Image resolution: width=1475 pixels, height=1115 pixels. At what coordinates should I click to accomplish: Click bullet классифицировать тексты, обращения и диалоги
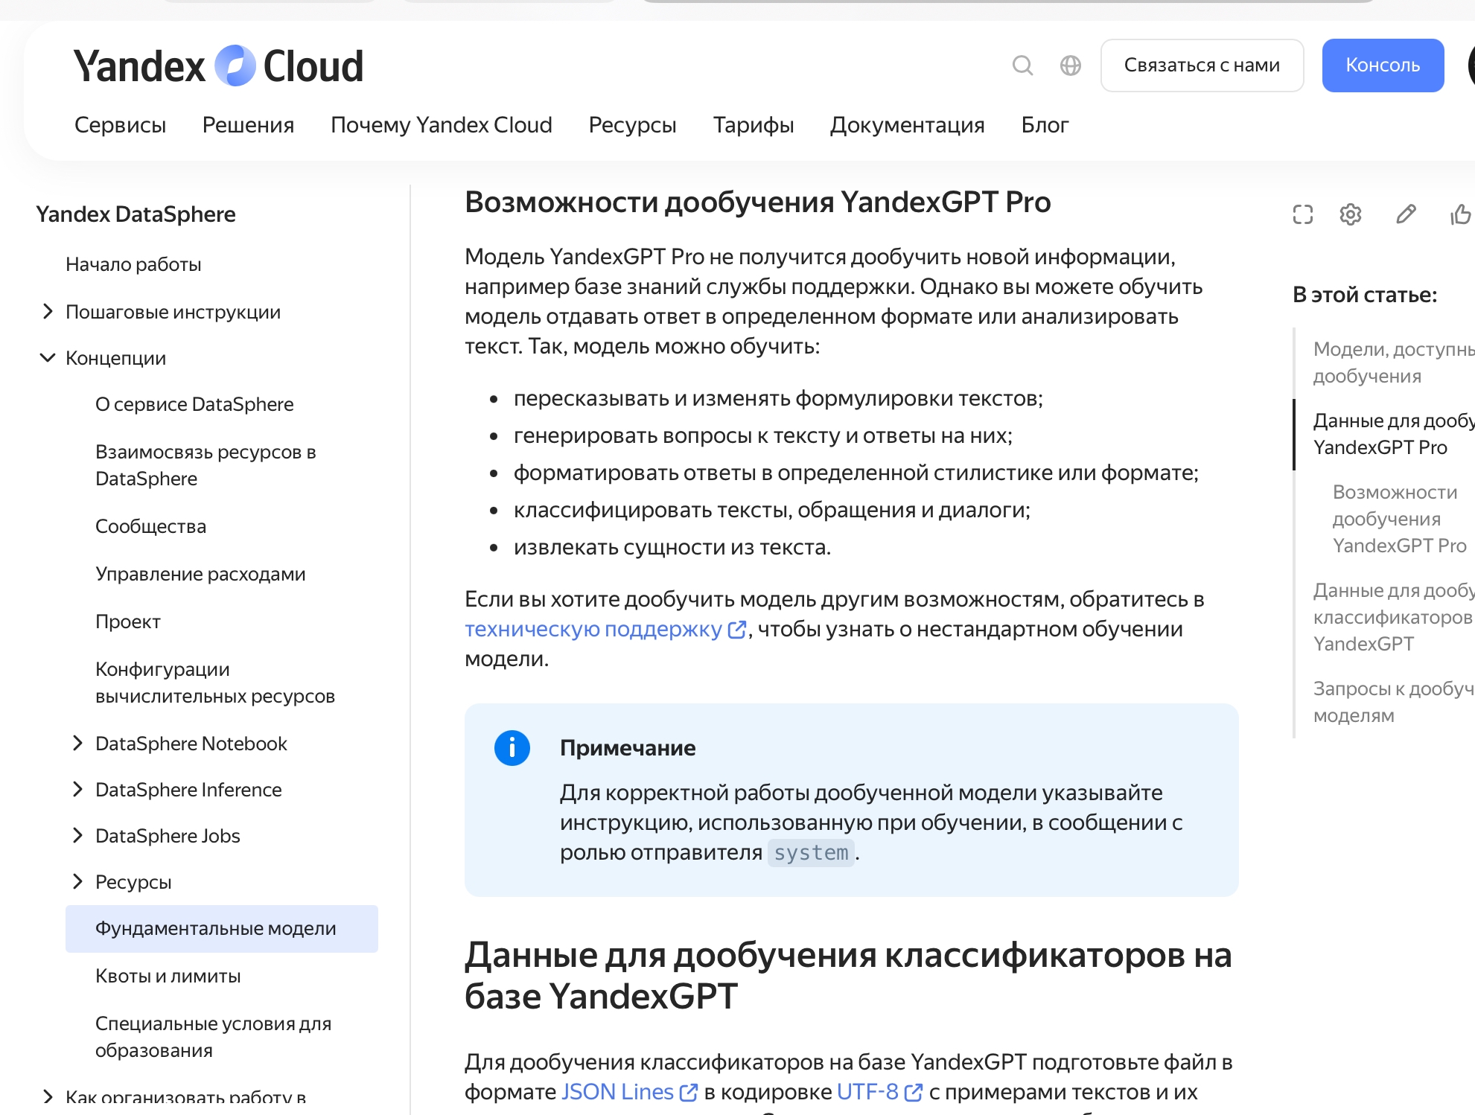click(x=771, y=510)
